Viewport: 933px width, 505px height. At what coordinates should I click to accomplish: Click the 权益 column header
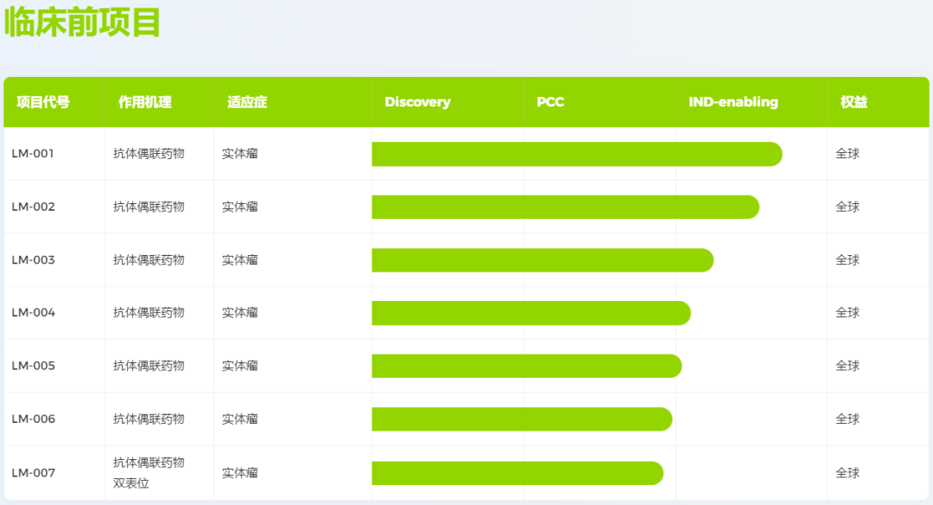pos(854,102)
